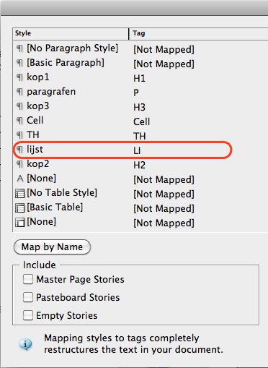Viewport: 268px width, 368px height.
Task: Select the character style icon for [None]
Action: [x=20, y=179]
